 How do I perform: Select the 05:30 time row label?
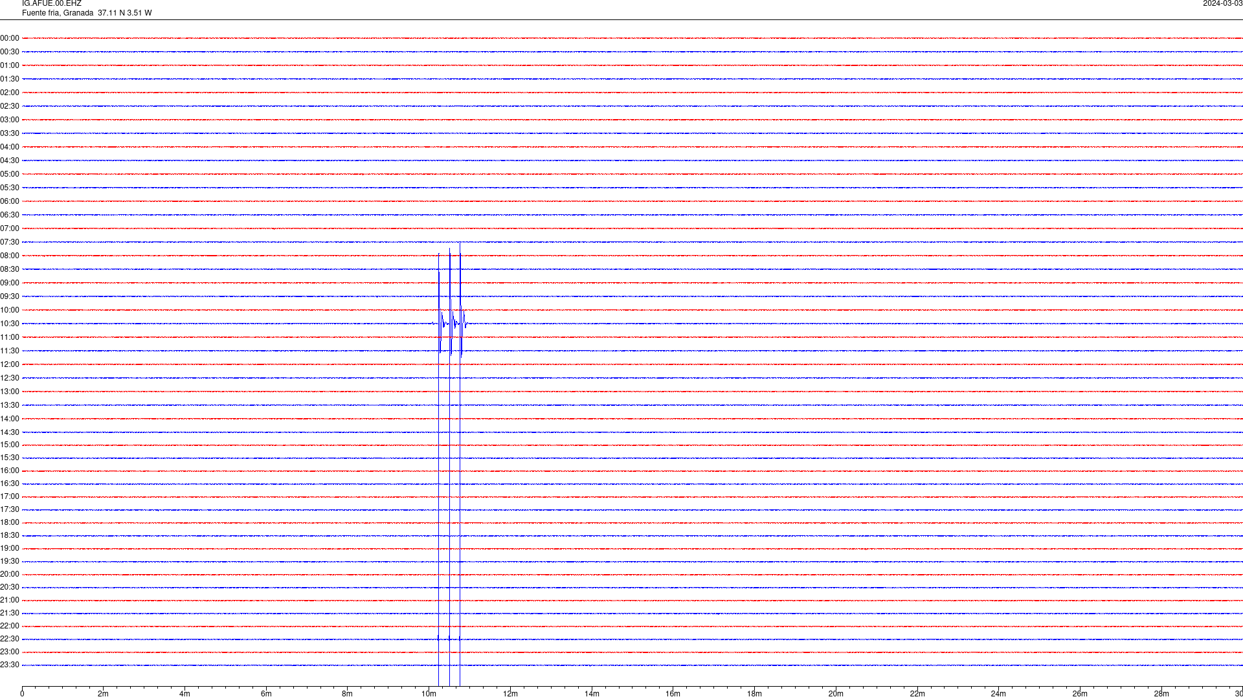coord(10,188)
